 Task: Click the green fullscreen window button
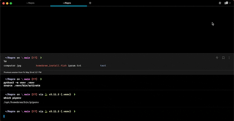coord(11,3)
